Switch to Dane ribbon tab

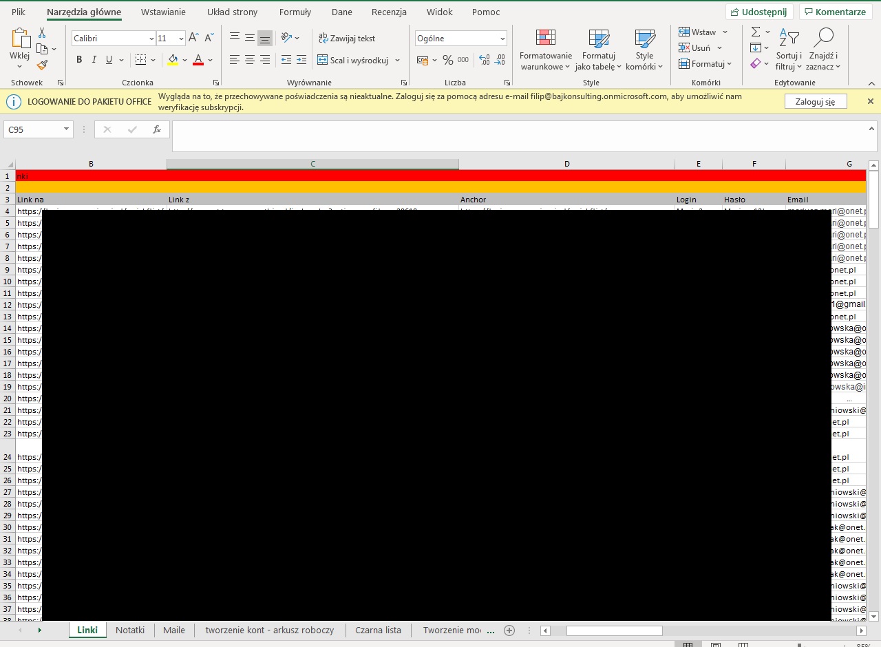coord(341,12)
